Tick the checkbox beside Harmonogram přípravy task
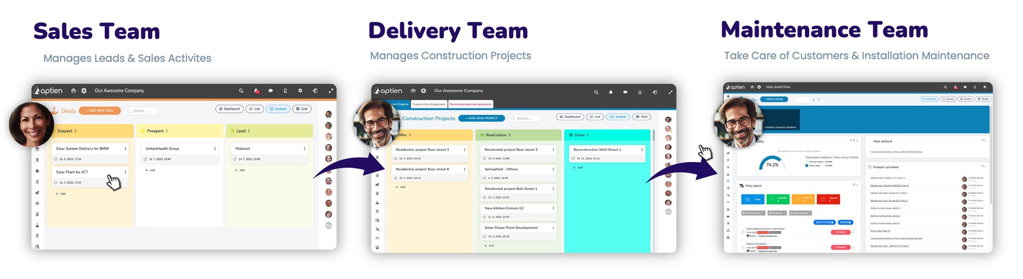 [743, 232]
